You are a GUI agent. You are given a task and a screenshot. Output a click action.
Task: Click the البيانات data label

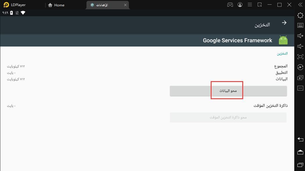(x=282, y=79)
